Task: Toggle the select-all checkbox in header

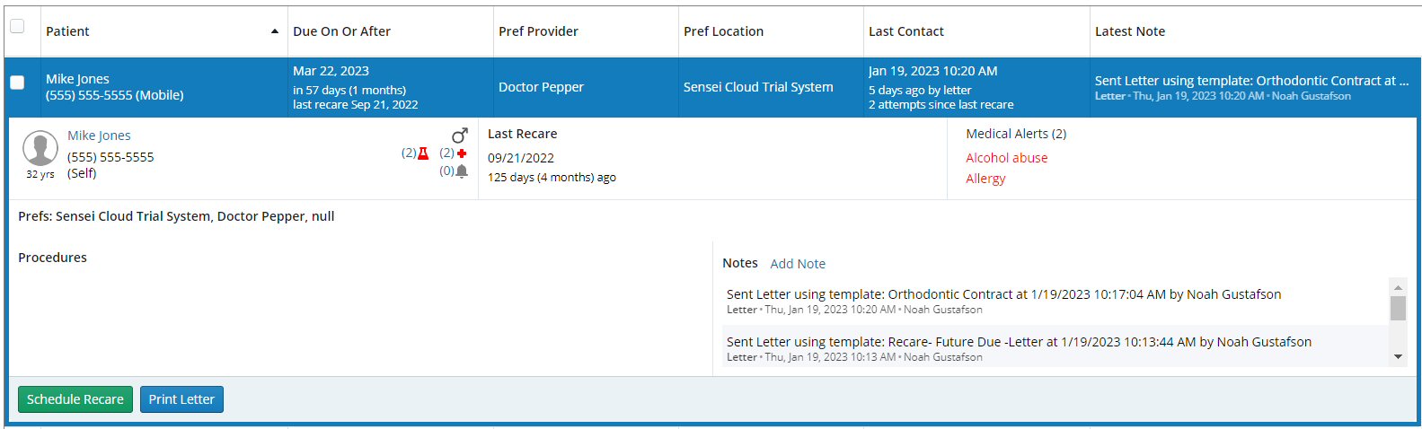Action: pos(17,26)
